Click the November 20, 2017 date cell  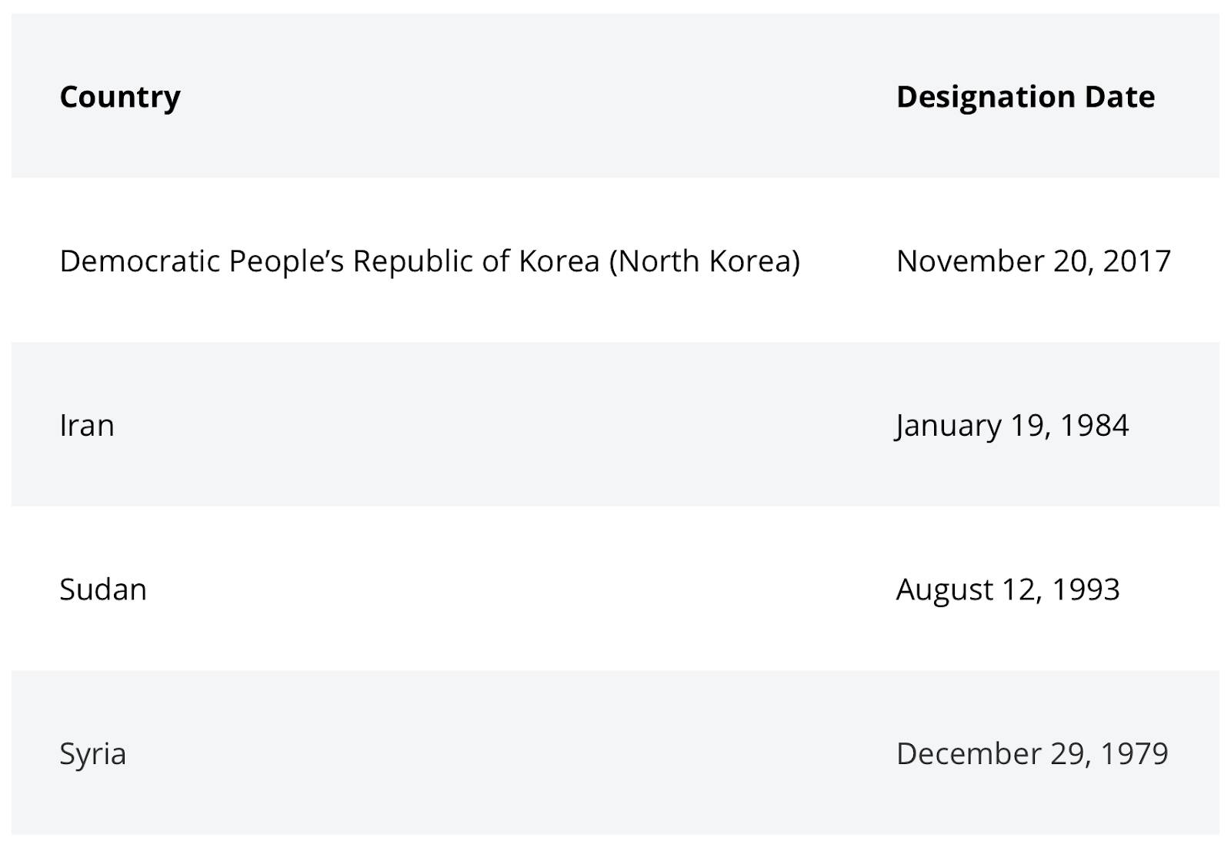click(x=1033, y=261)
